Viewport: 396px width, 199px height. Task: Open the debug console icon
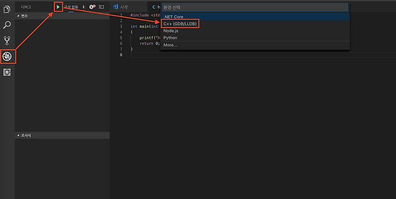point(102,7)
